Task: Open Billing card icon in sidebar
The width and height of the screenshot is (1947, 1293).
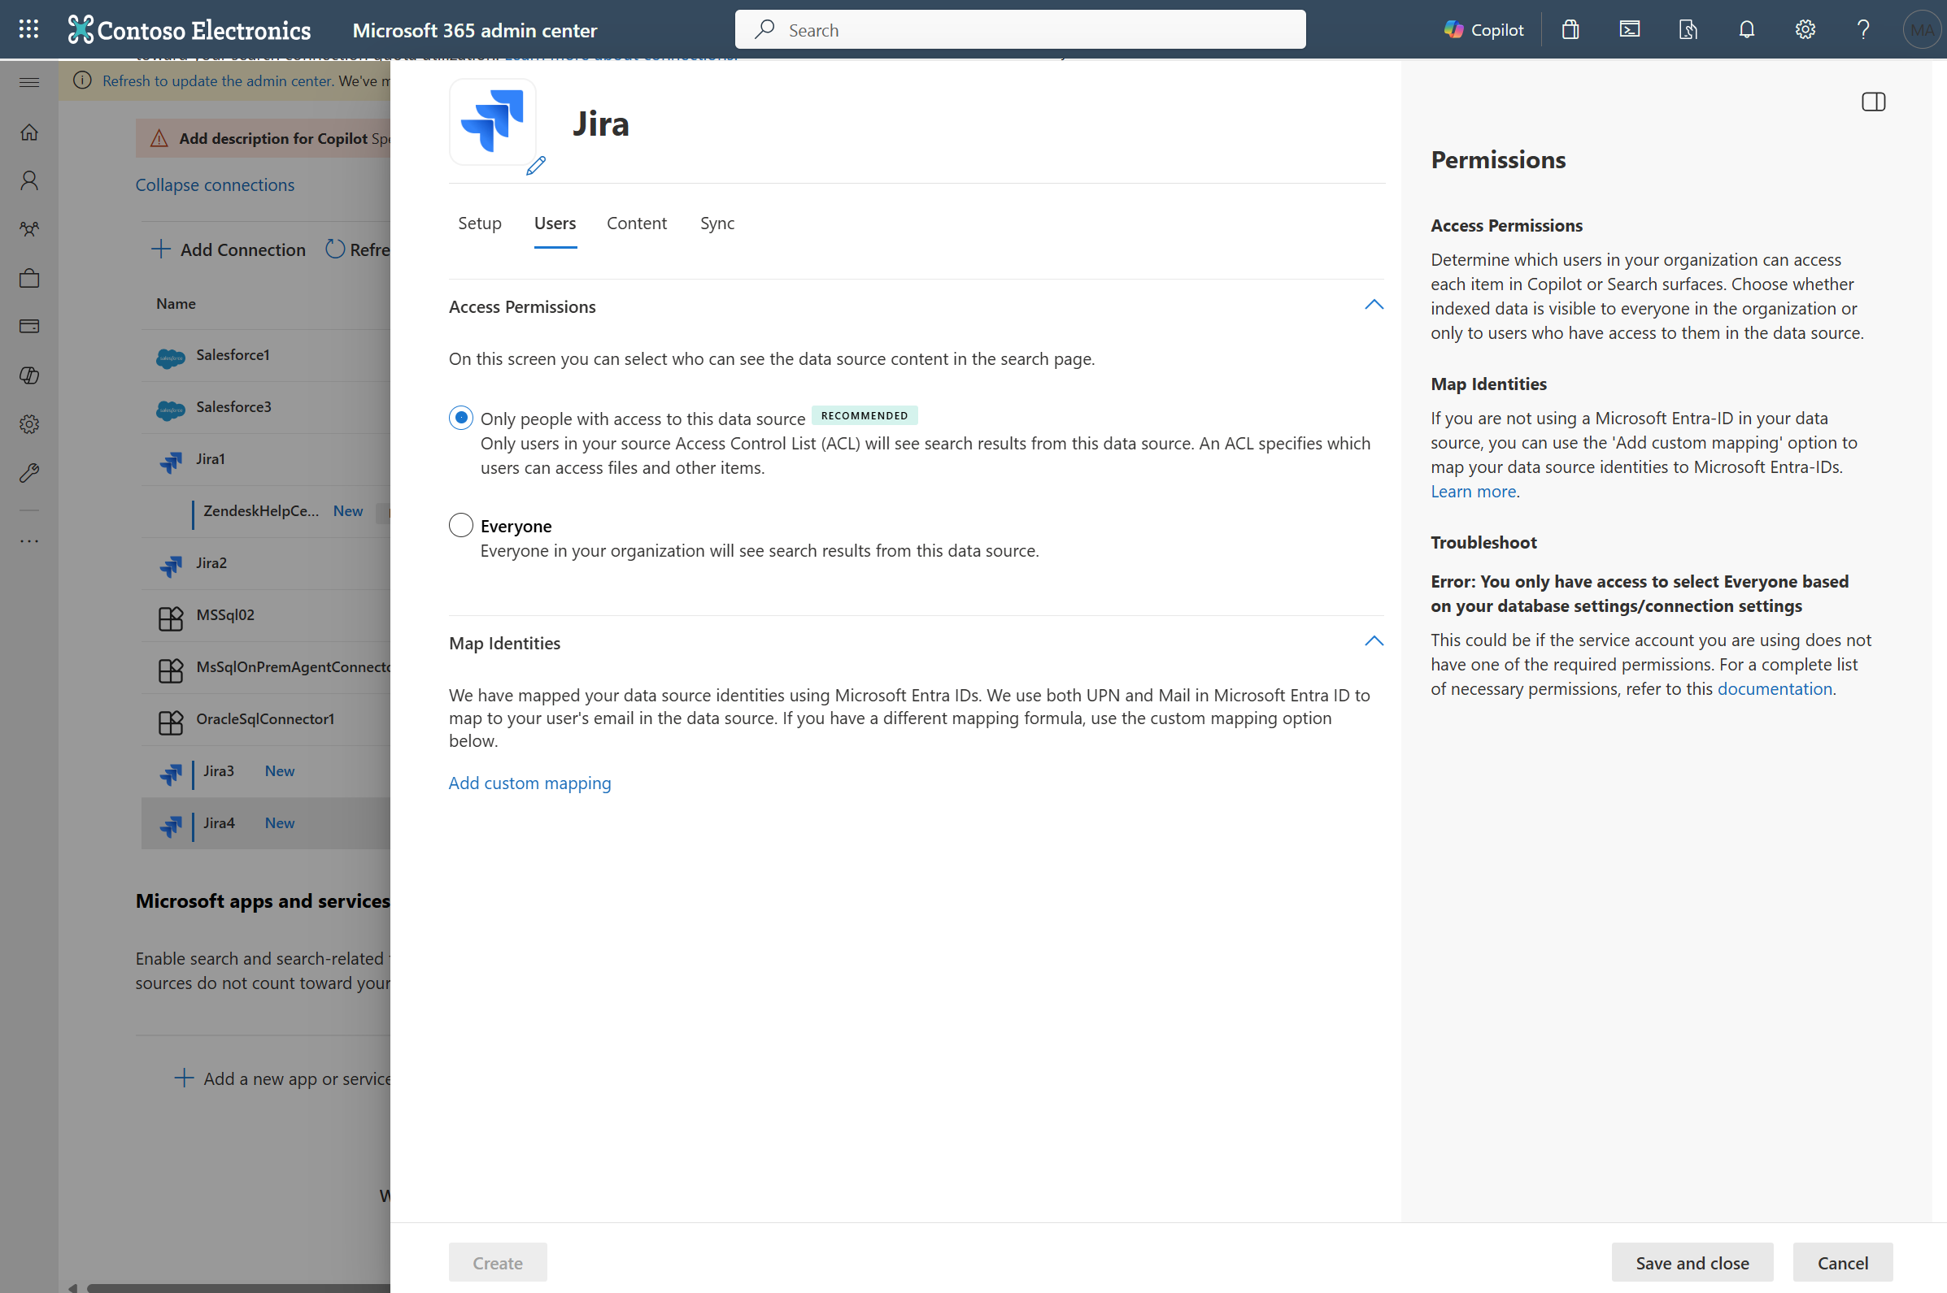Action: (29, 327)
